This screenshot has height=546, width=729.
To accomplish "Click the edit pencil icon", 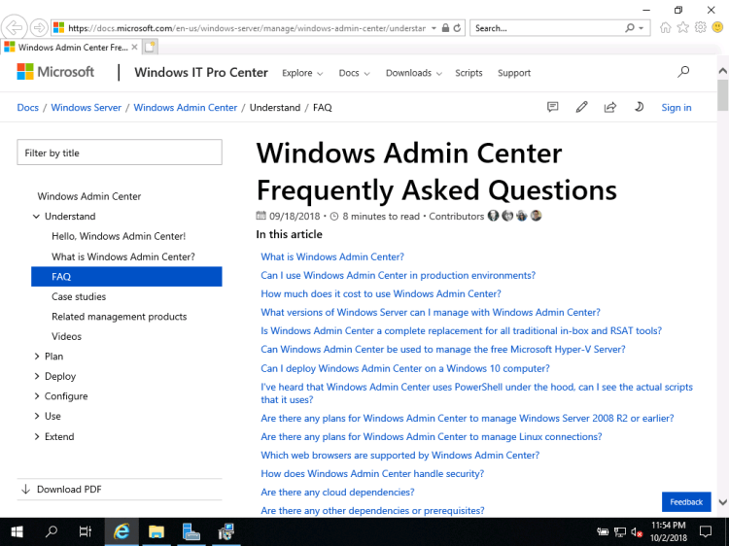I will click(x=581, y=107).
